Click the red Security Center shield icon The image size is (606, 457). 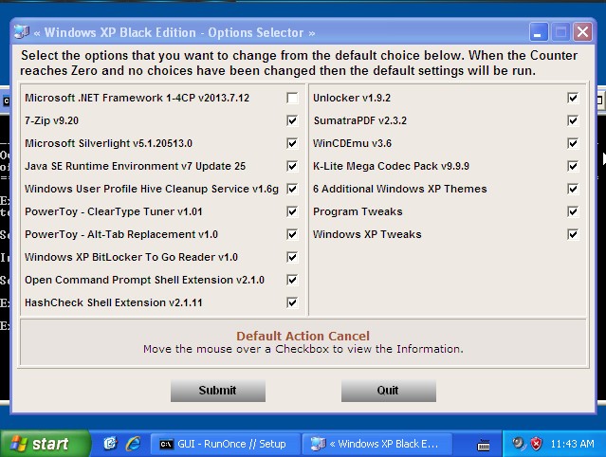coord(537,444)
